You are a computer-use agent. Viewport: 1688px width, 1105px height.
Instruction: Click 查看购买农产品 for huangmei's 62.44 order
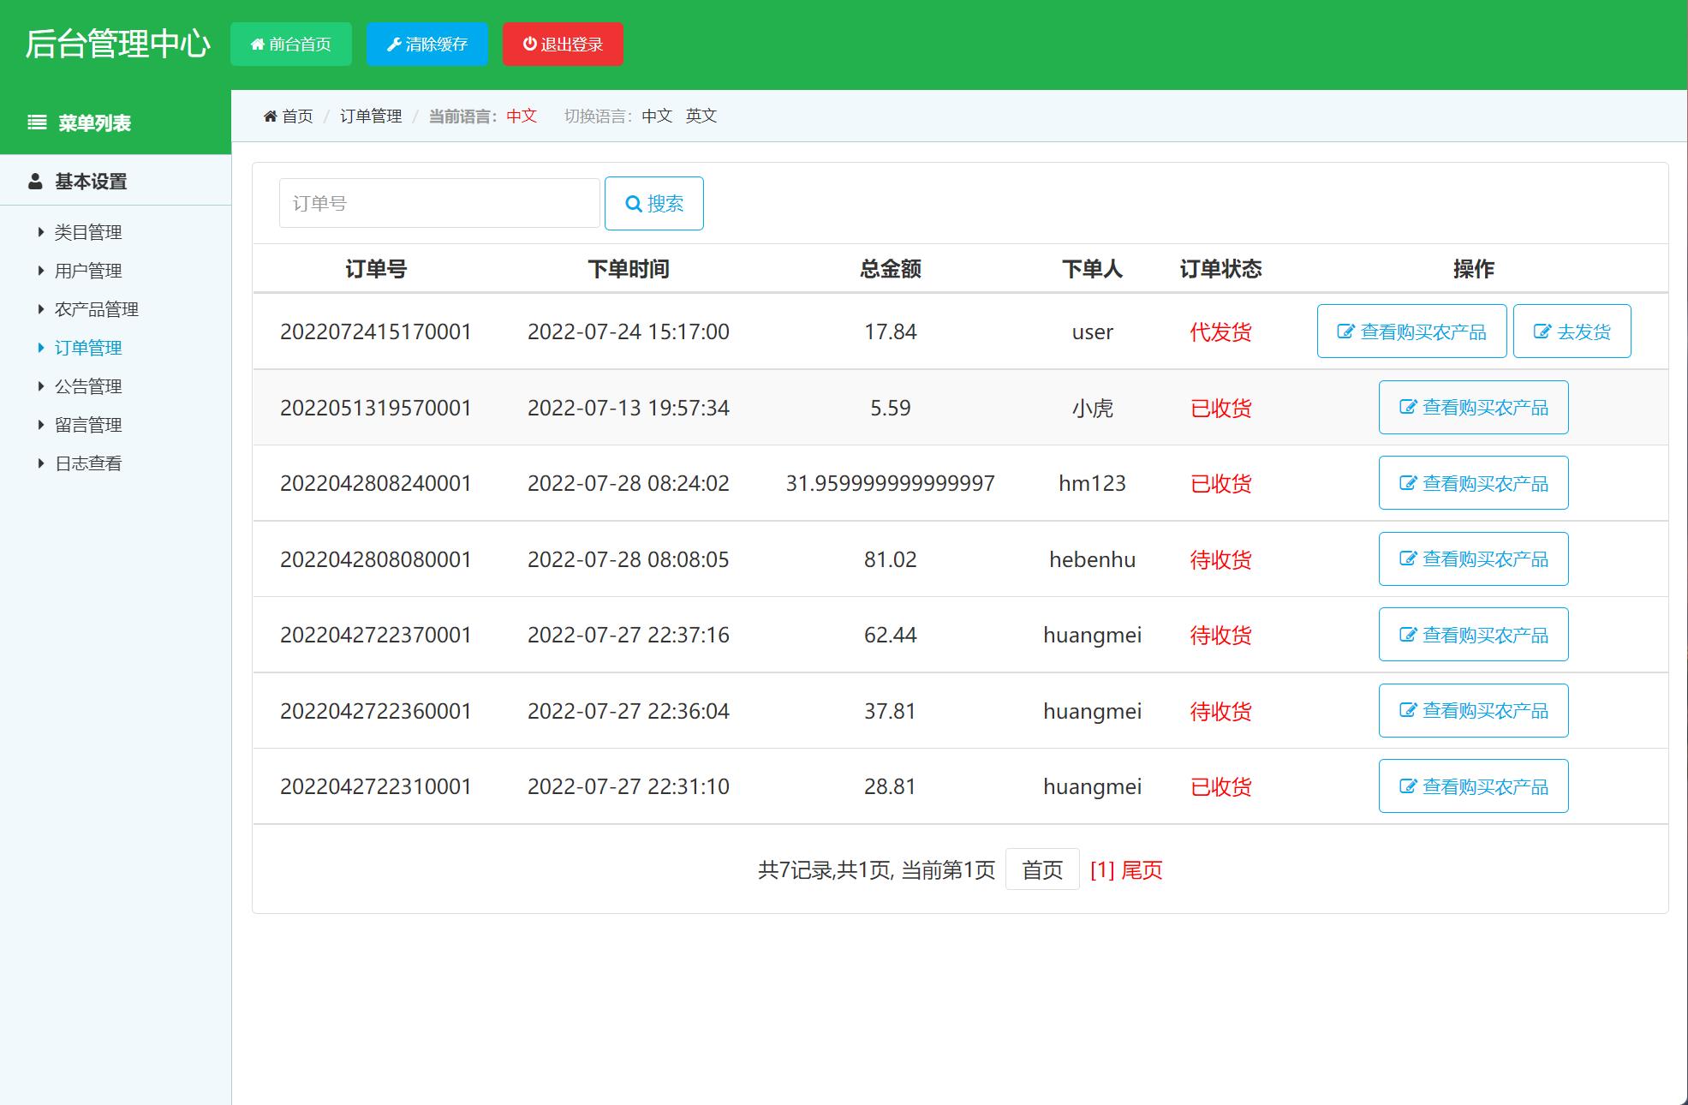point(1473,634)
